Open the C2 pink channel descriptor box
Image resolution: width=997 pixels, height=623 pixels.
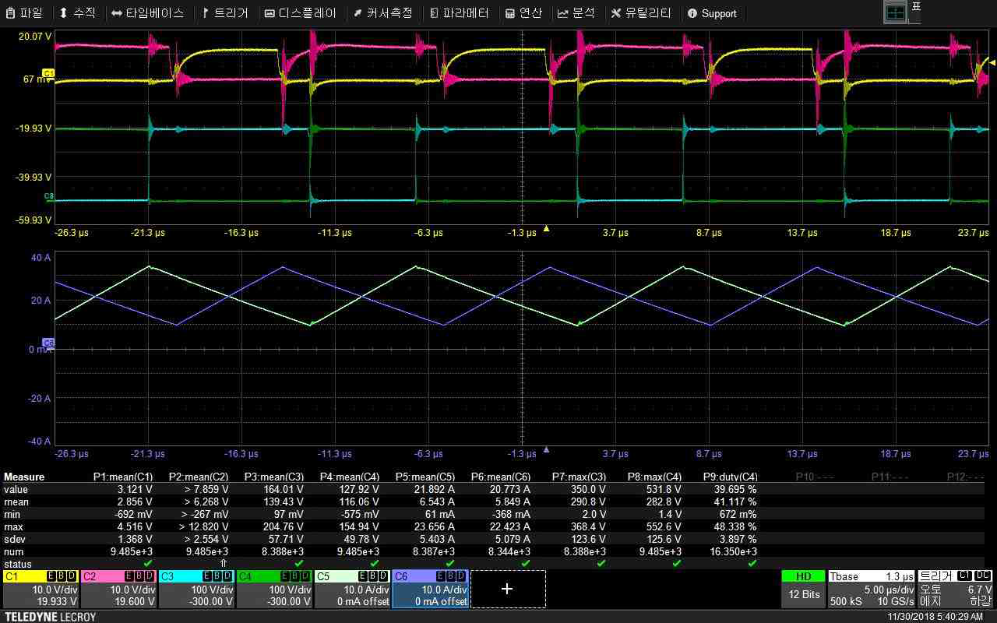[118, 589]
